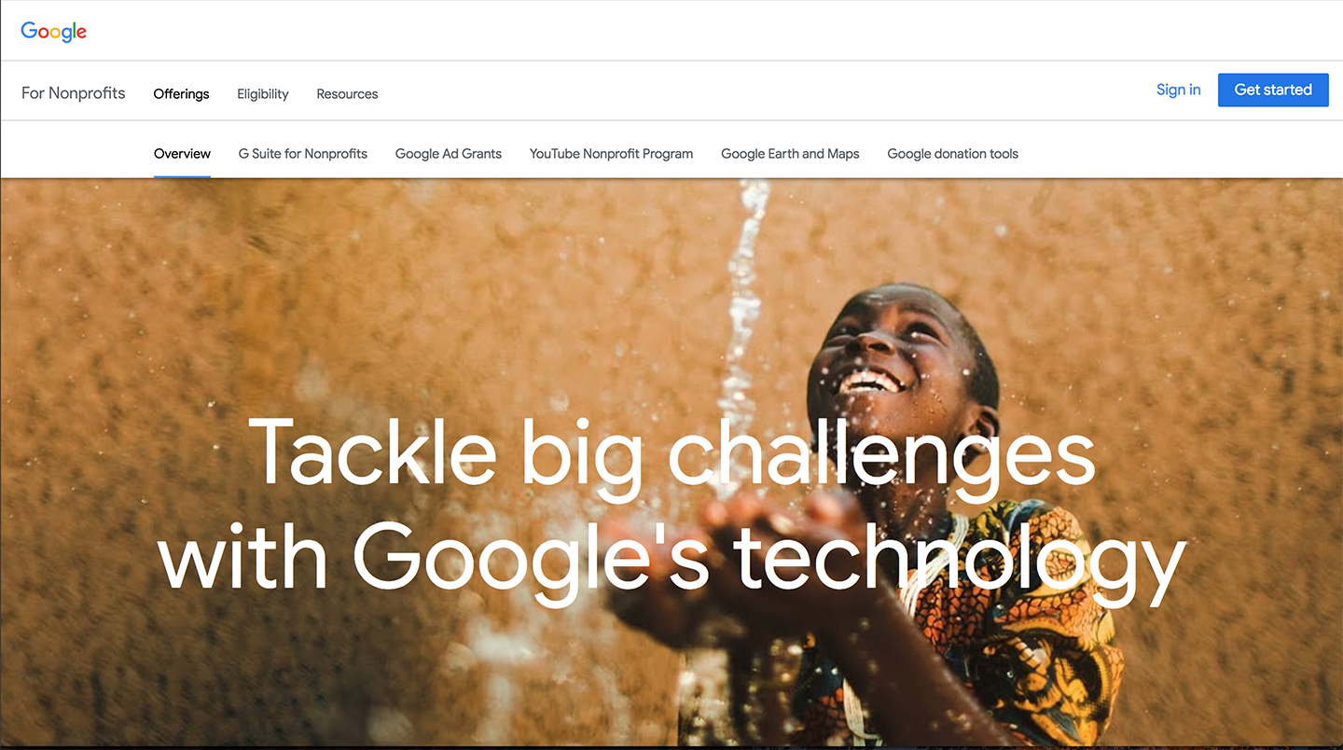Open the Resources menu item
This screenshot has height=750, width=1343.
pyautogui.click(x=347, y=94)
